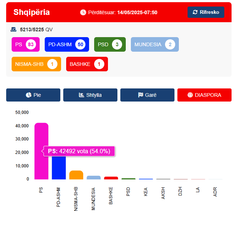Select the orange NISMA-SHB badge

coord(36,64)
